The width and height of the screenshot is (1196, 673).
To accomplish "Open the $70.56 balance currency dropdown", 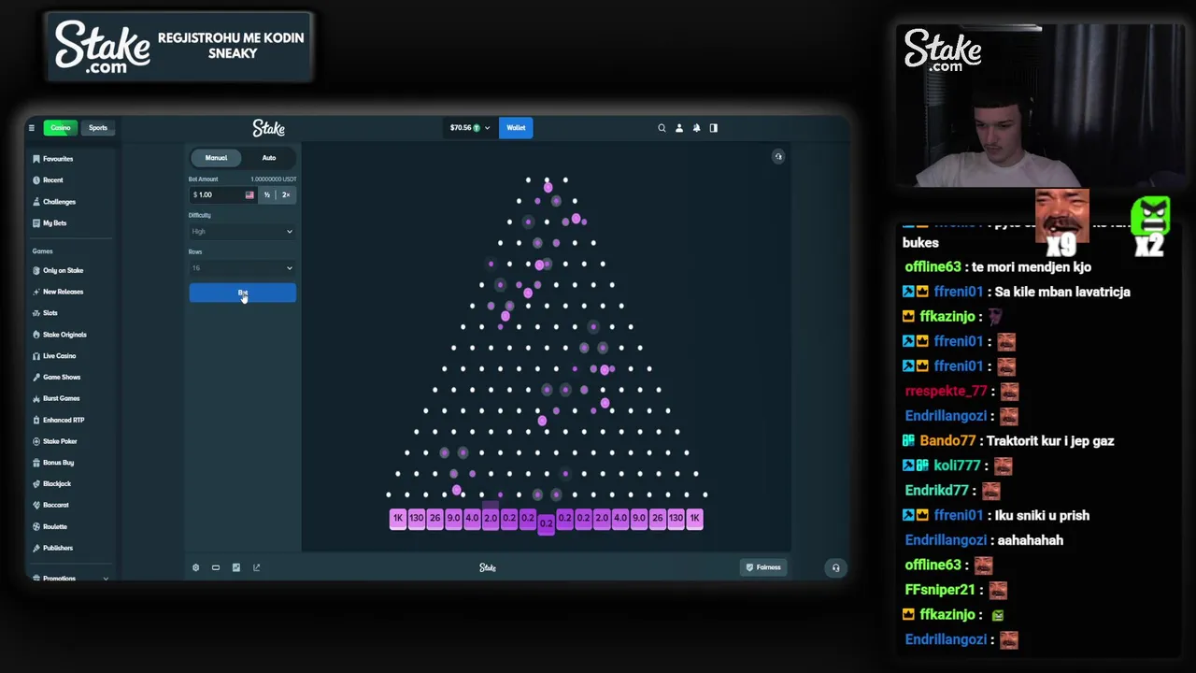I will tap(469, 128).
